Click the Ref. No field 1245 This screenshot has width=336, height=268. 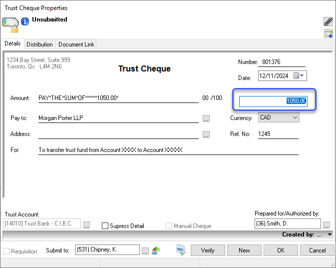point(278,134)
